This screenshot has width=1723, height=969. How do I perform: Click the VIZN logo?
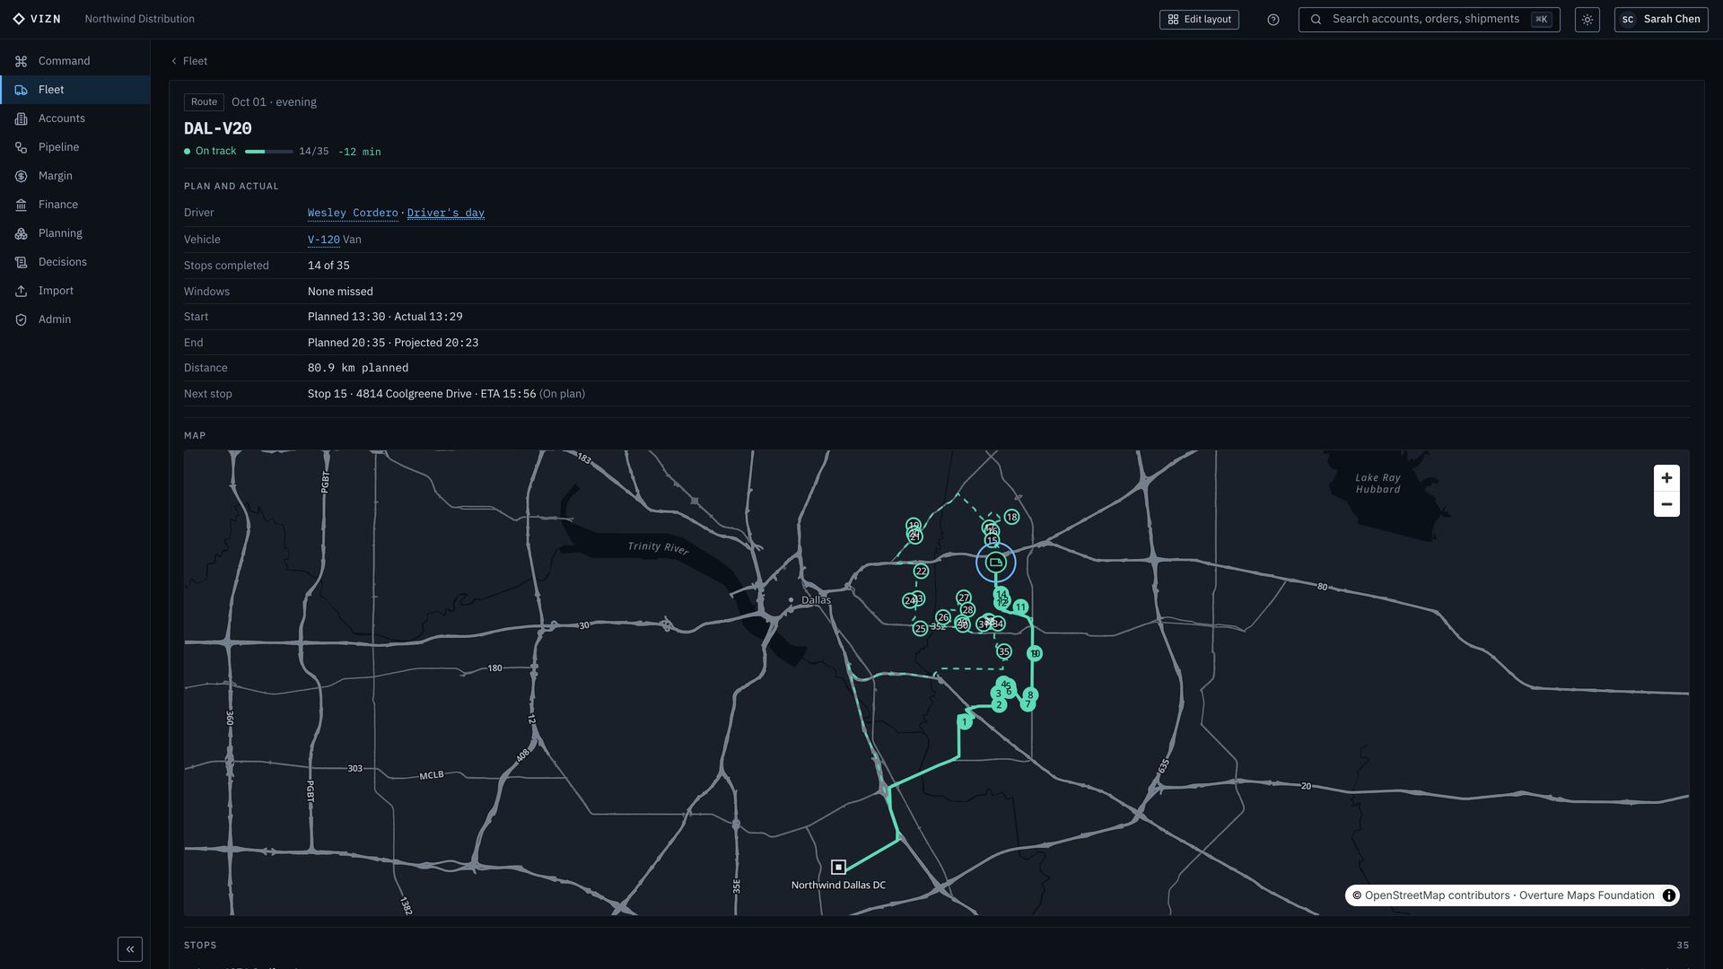coord(37,19)
